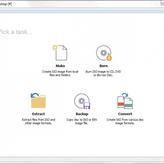Image resolution: width=164 pixels, height=164 pixels.
Task: Select the Backup heading text
Action: click(82, 114)
